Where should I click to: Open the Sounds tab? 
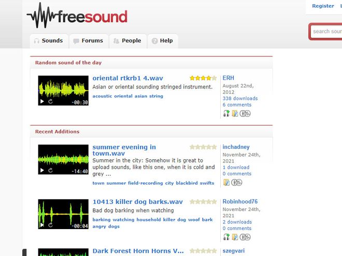click(49, 41)
